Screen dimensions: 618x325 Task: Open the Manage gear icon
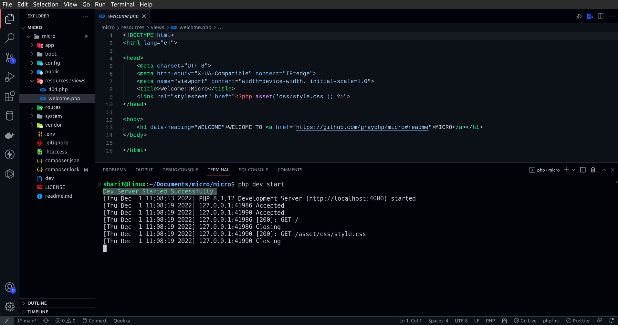[x=10, y=306]
